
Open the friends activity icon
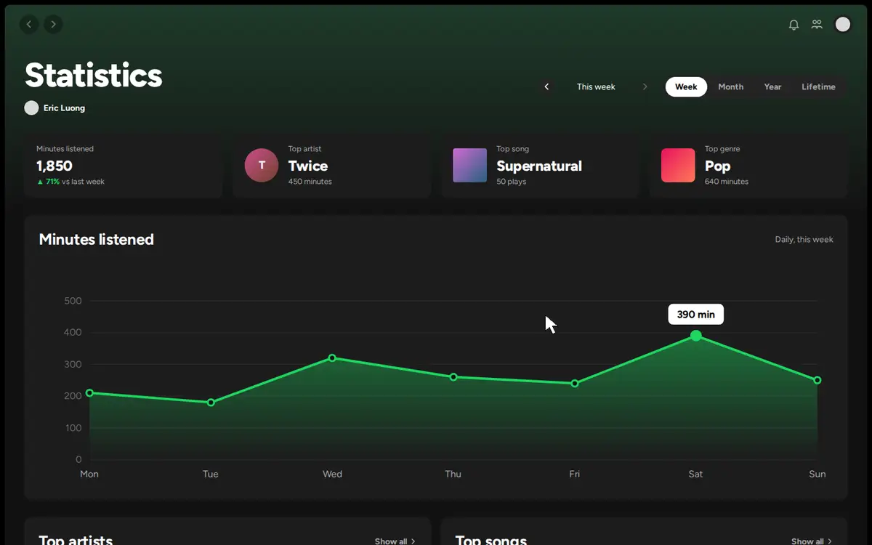[x=817, y=25]
